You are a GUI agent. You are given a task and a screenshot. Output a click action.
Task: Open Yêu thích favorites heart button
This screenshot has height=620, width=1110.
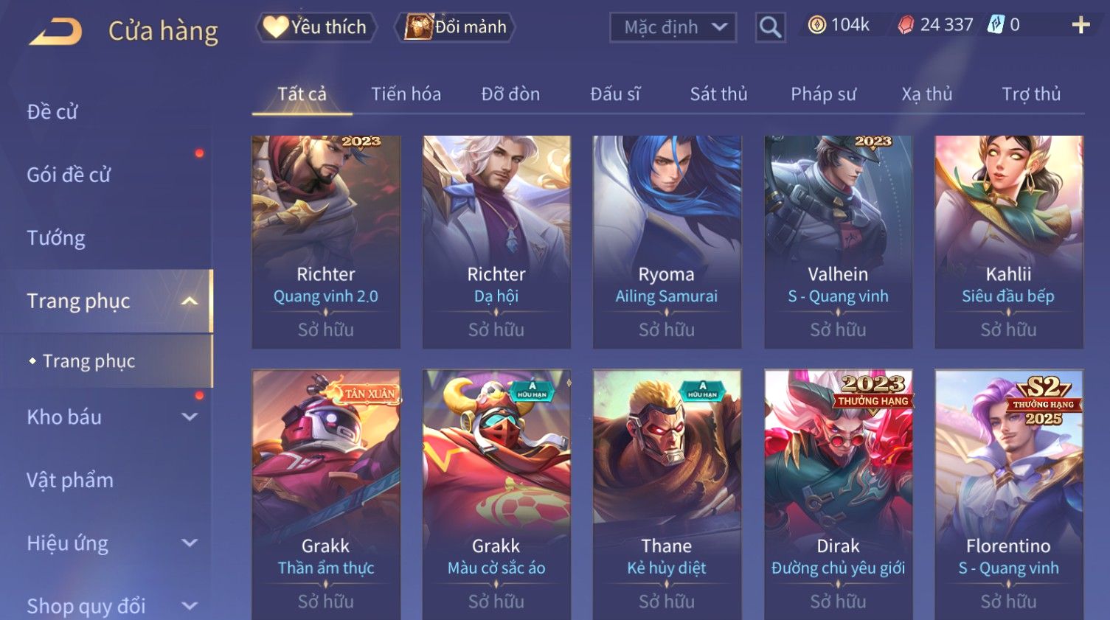pos(316,27)
